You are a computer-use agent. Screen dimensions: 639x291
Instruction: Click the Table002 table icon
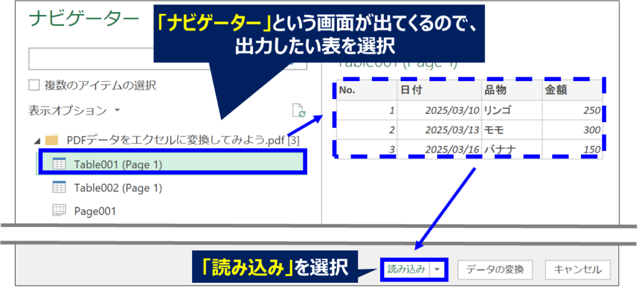click(59, 187)
